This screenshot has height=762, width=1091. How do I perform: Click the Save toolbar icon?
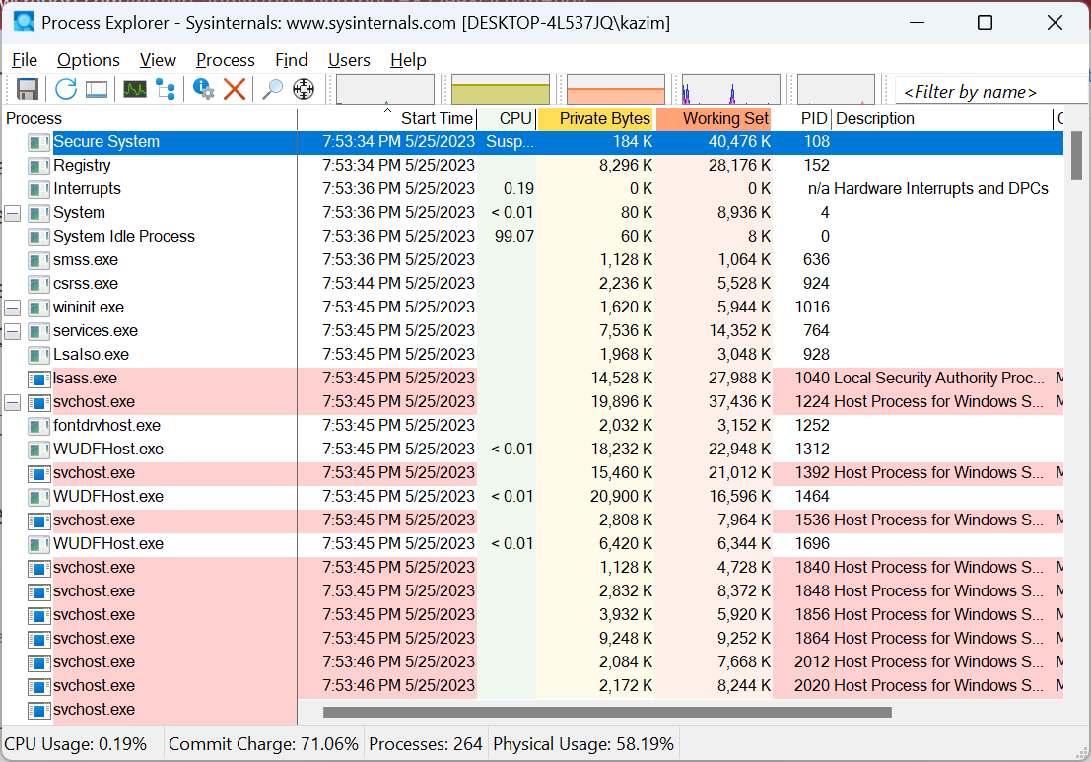28,89
